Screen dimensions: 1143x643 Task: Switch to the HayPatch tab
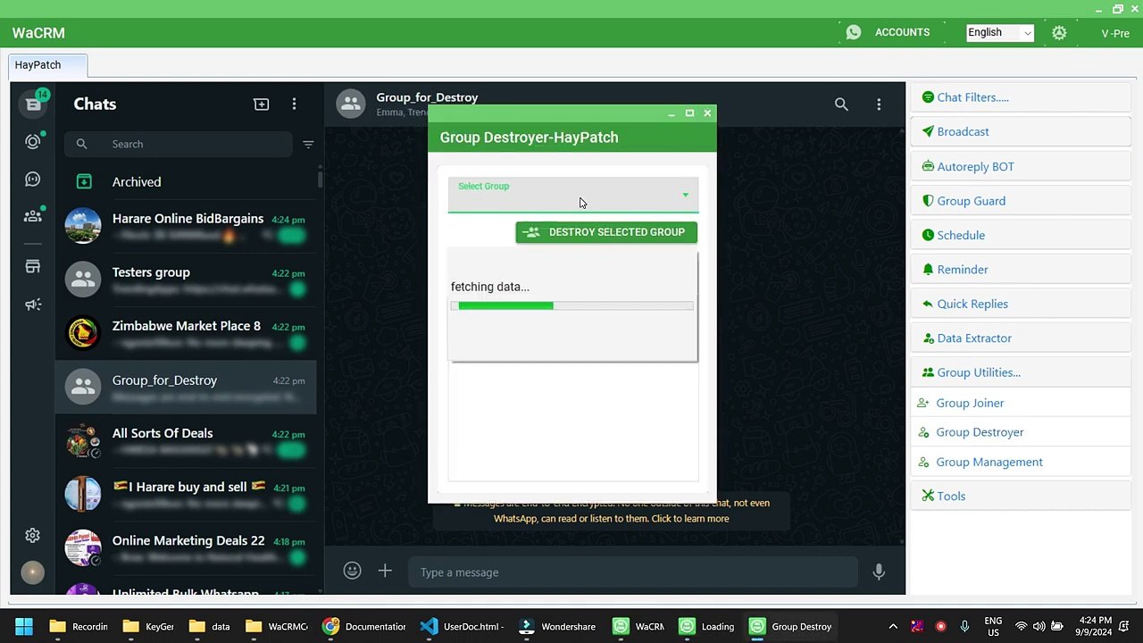tap(48, 65)
